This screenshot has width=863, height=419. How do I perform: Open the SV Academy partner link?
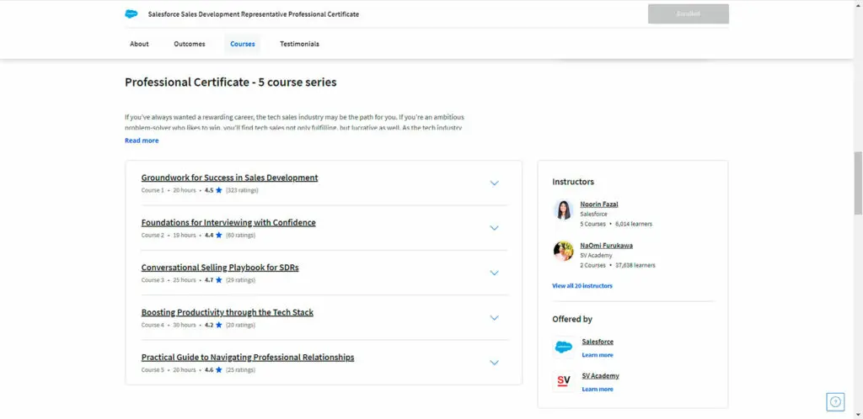click(x=600, y=376)
